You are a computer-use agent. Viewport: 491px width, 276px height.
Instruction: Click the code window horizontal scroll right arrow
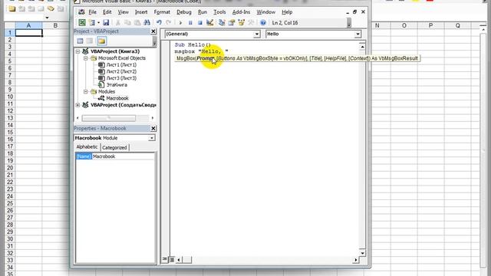[x=356, y=259]
